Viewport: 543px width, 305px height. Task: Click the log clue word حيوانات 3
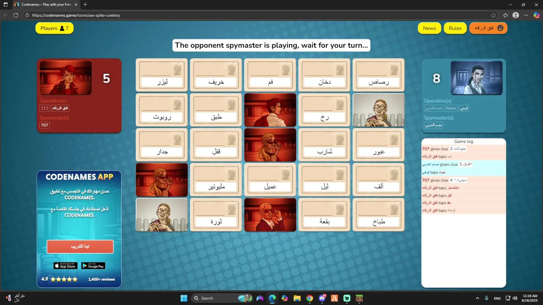pyautogui.click(x=458, y=149)
